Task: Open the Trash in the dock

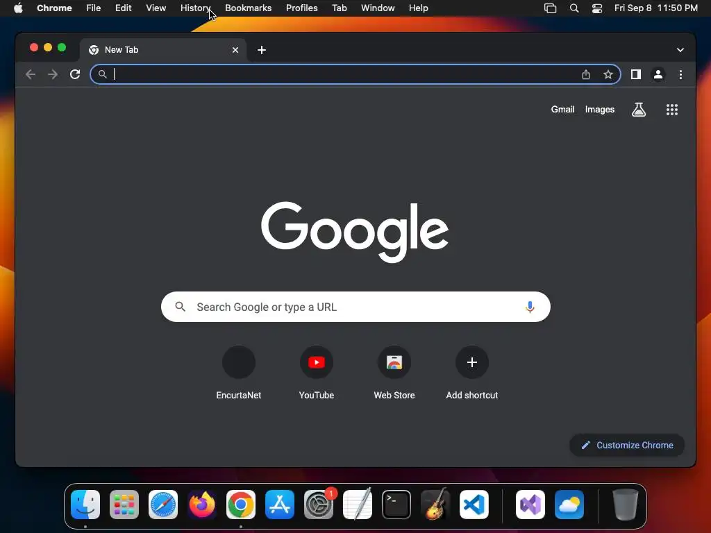Action: pos(626,505)
